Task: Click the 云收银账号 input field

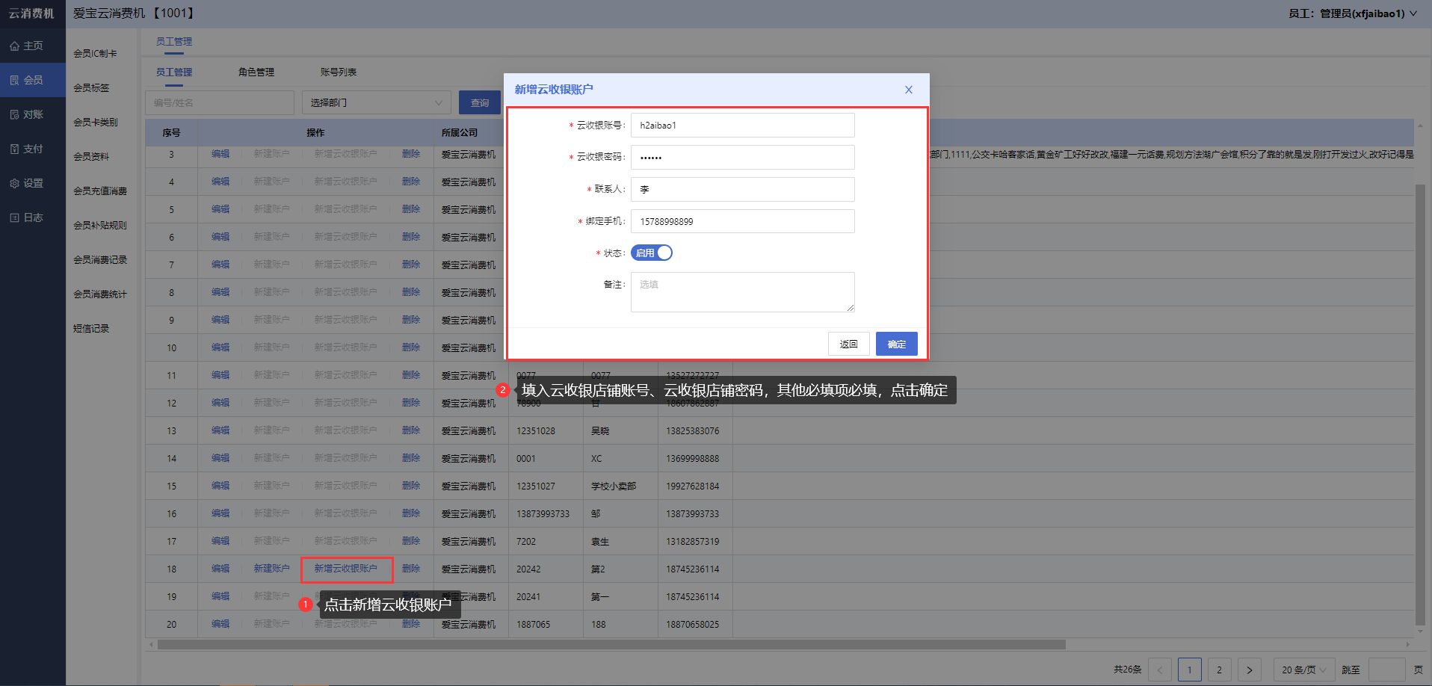Action: pyautogui.click(x=742, y=126)
